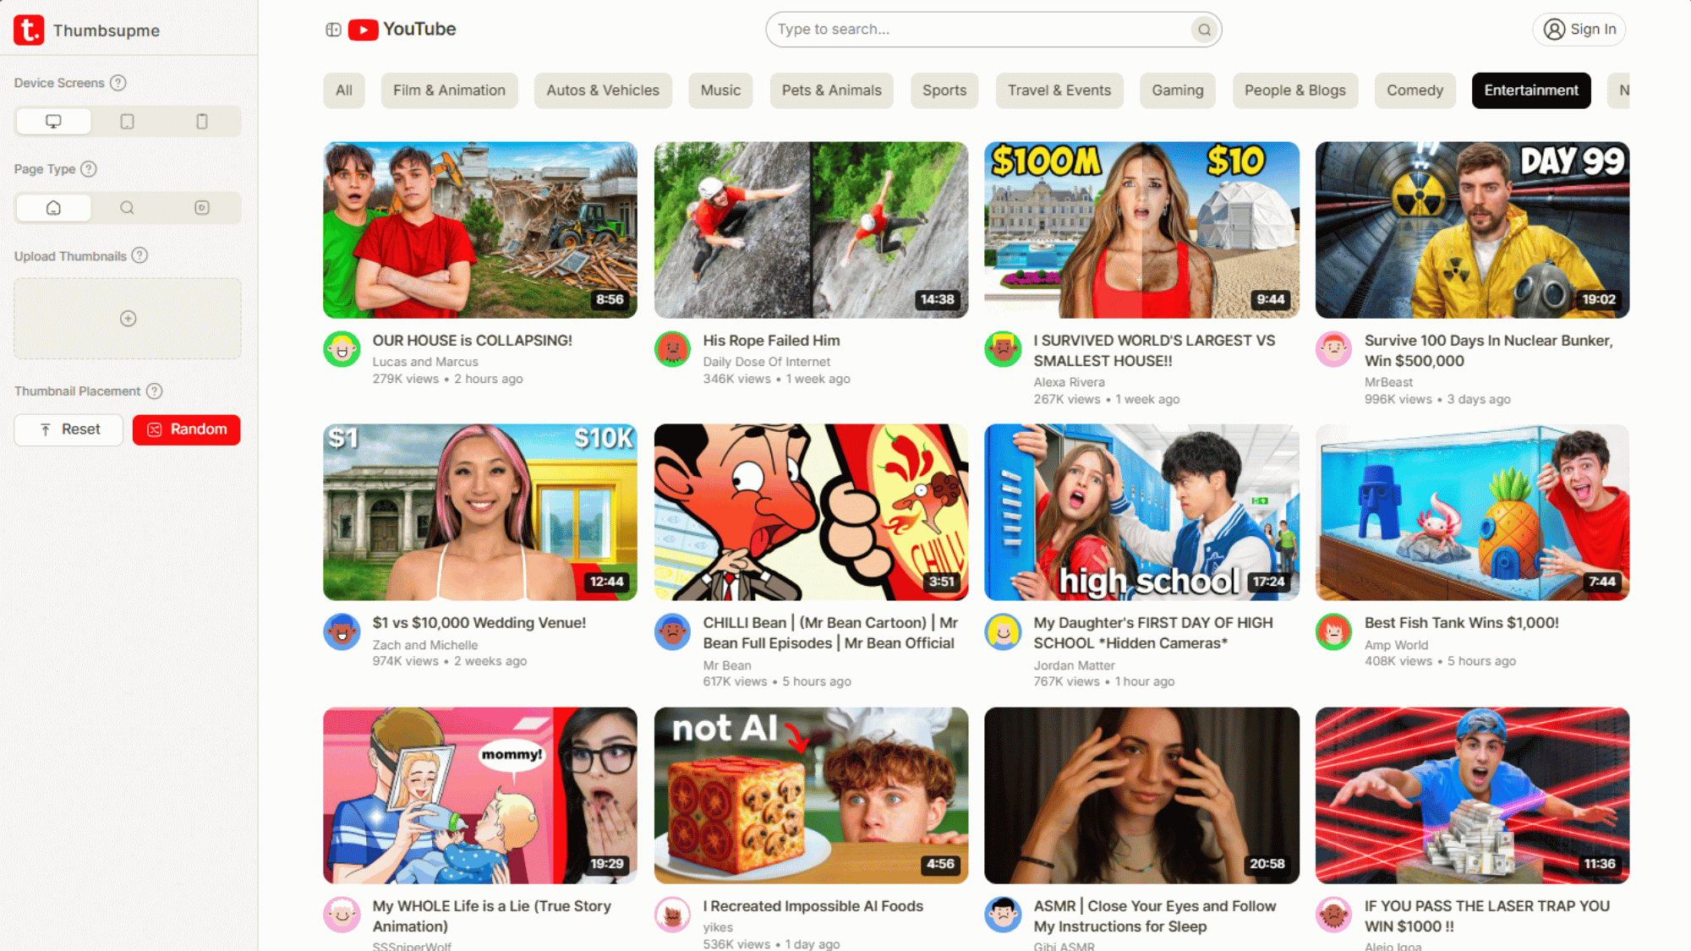Open the Device Screens help tooltip
This screenshot has height=951, width=1691.
click(x=118, y=83)
